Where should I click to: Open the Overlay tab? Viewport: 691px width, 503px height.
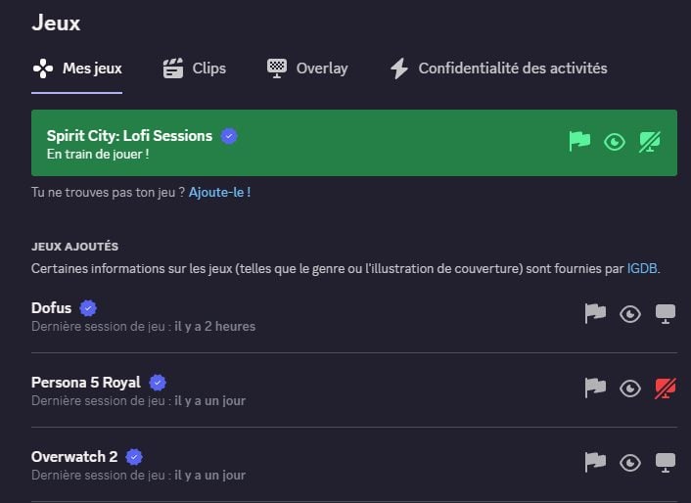[x=307, y=69]
